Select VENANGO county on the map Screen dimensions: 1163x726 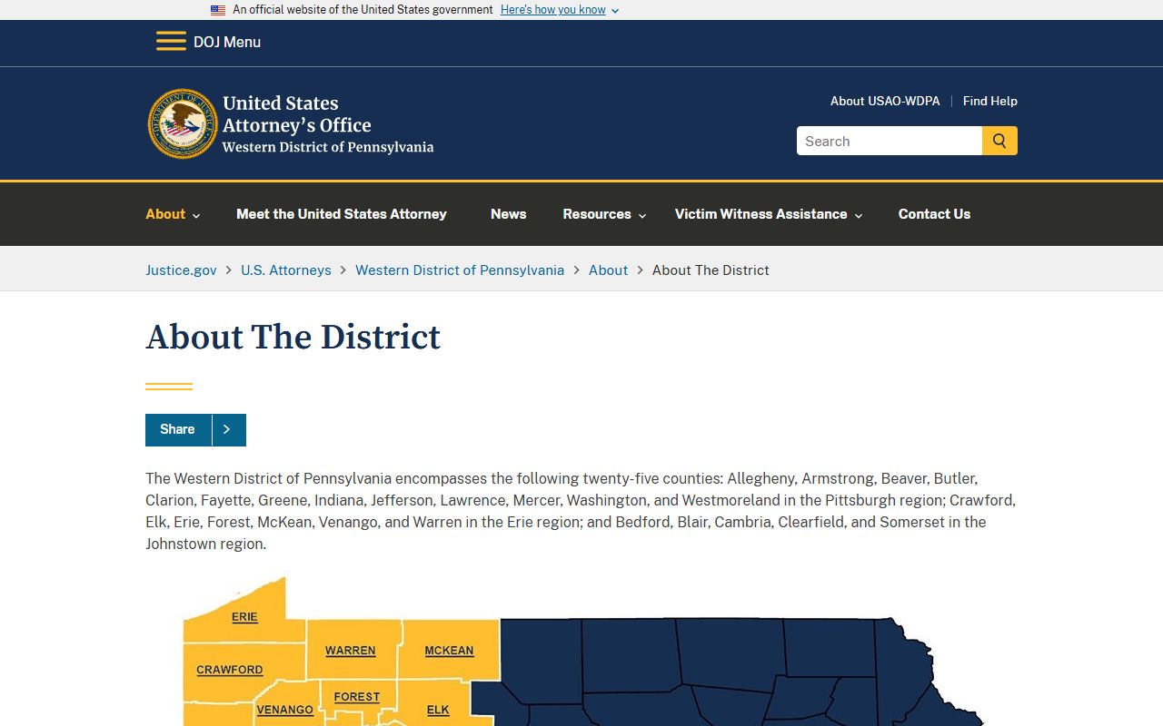pos(285,710)
